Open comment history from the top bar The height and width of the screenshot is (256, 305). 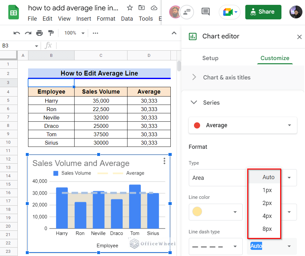[x=206, y=11]
